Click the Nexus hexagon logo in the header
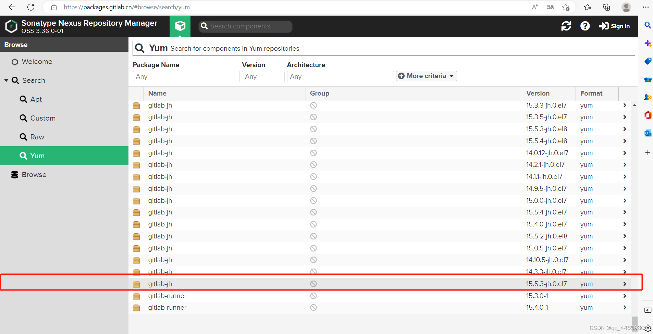 click(x=11, y=26)
